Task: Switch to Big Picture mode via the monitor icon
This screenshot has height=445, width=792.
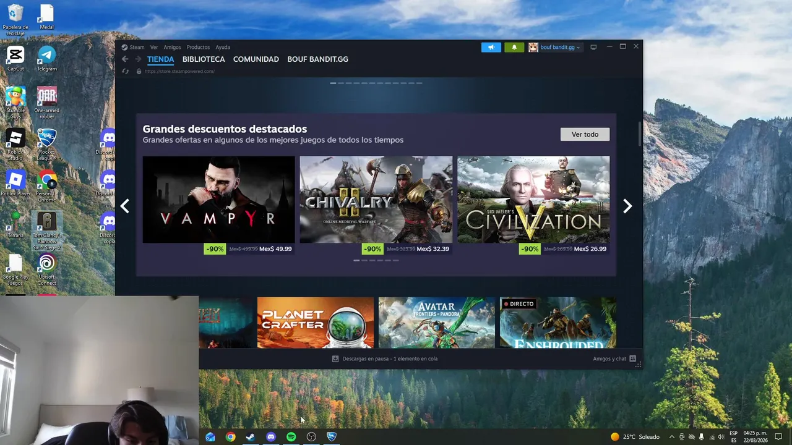Action: (x=593, y=47)
